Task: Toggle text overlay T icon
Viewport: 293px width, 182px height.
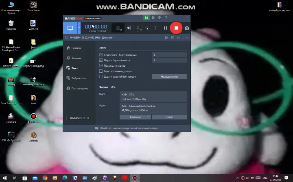Action: point(155,28)
